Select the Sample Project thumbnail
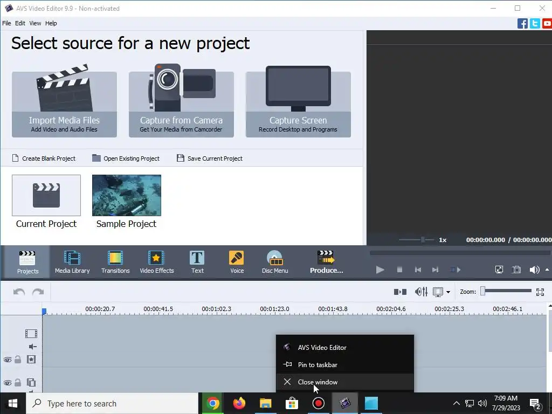The height and width of the screenshot is (414, 552). tap(126, 195)
